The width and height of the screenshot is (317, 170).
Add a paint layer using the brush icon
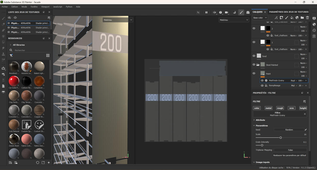[x=287, y=18]
